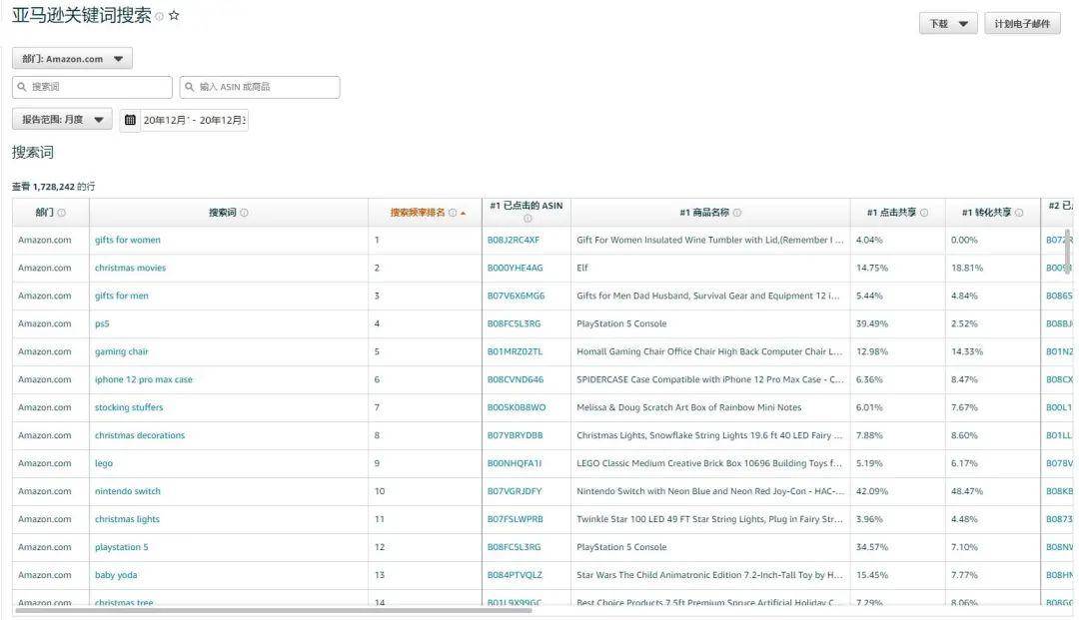1079x620 pixels.
Task: Open the 'stocking stuffers' search term
Action: pos(129,407)
